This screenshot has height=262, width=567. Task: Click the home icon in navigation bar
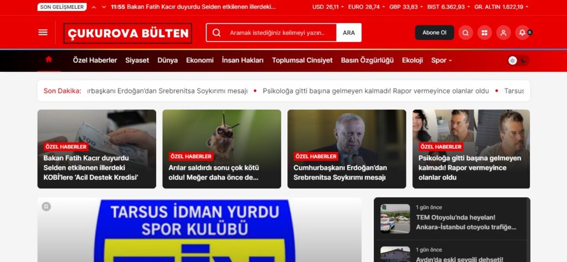[x=49, y=60]
